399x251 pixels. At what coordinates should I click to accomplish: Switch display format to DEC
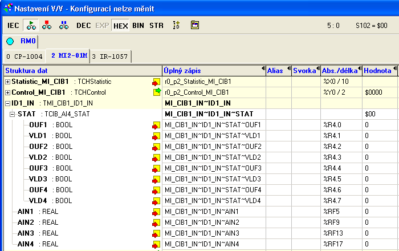pos(84,26)
